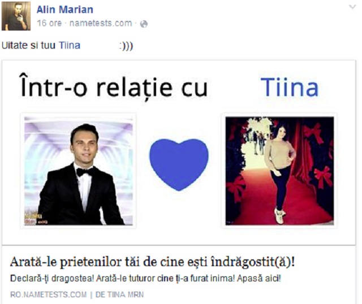This screenshot has width=362, height=304.
Task: Open the post options chevron menu
Action: 352,7
